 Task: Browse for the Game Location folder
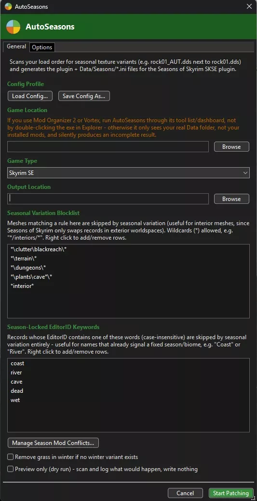pyautogui.click(x=231, y=147)
